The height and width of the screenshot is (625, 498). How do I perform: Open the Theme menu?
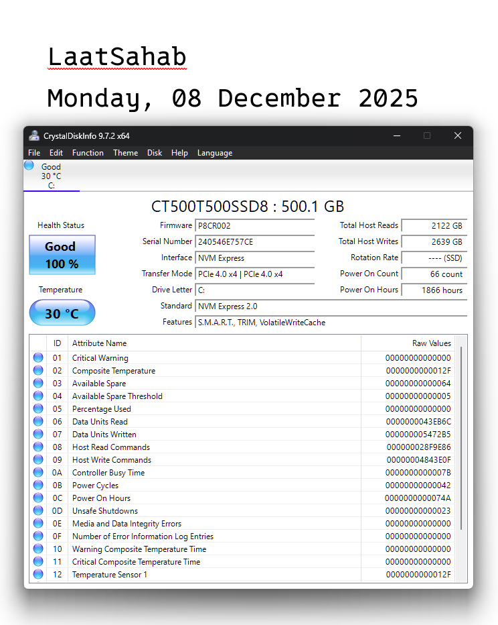pos(125,153)
